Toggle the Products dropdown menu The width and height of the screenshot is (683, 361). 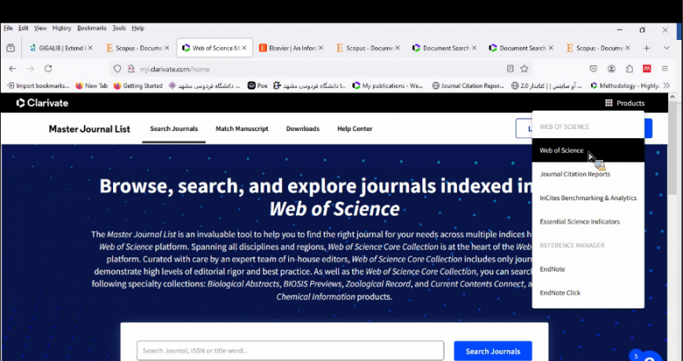[x=625, y=104]
